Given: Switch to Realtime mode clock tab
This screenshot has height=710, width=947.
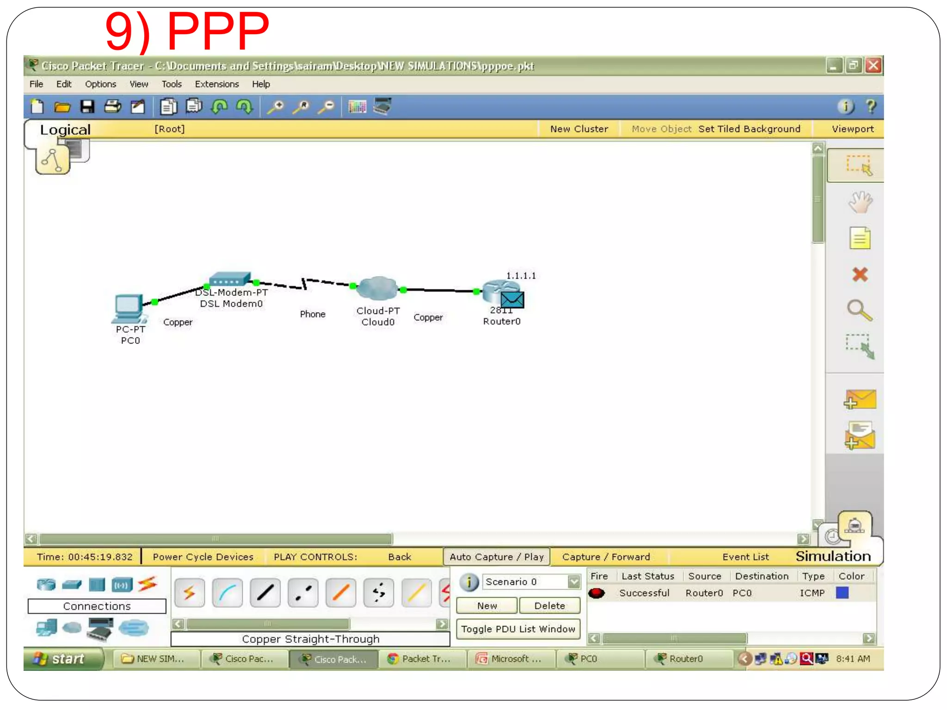Looking at the screenshot, I should coord(832,537).
